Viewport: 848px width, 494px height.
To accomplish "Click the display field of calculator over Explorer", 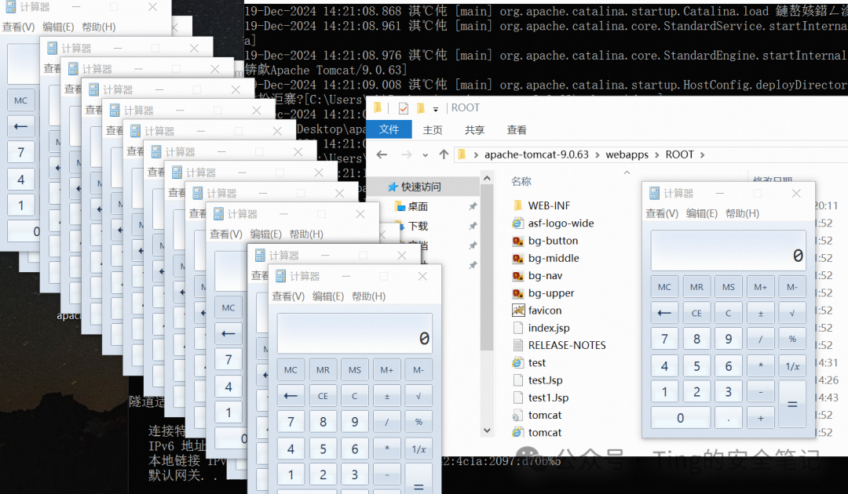I will point(729,250).
